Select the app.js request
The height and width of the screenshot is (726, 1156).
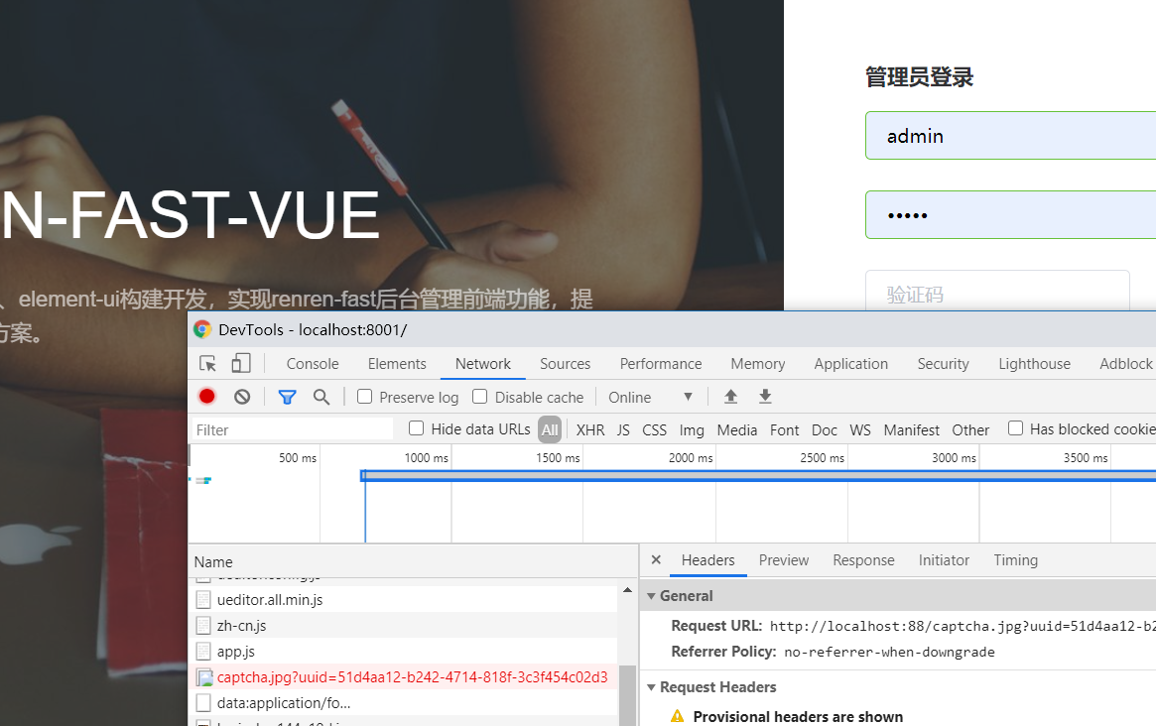tap(403, 652)
